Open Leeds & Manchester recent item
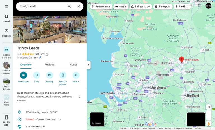Screen dimensions: 215x130 pos(6,69)
